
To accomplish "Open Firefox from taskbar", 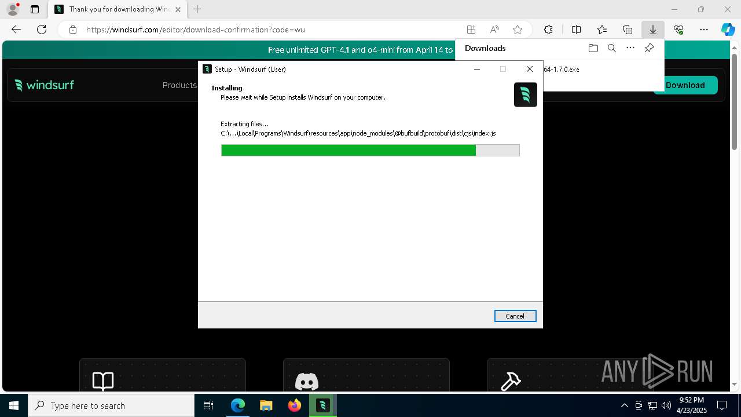I will [x=295, y=405].
